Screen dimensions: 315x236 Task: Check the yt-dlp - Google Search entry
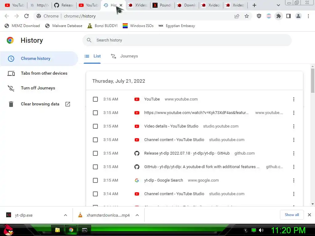click(x=95, y=180)
